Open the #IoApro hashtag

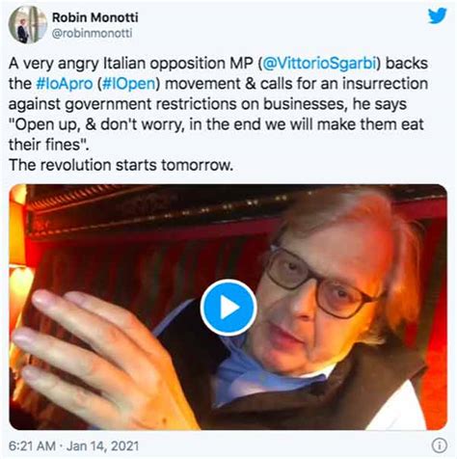(65, 84)
